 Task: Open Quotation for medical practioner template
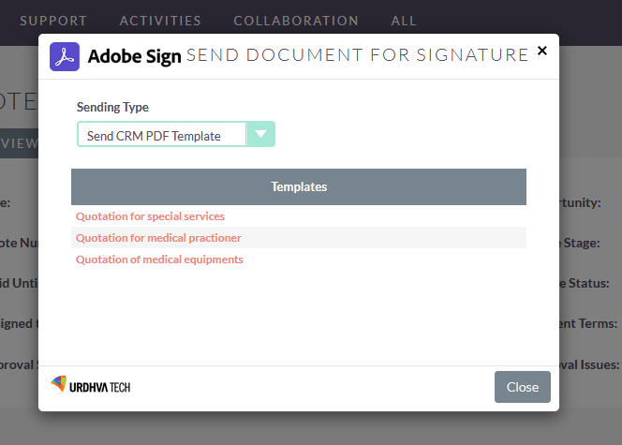(x=158, y=238)
